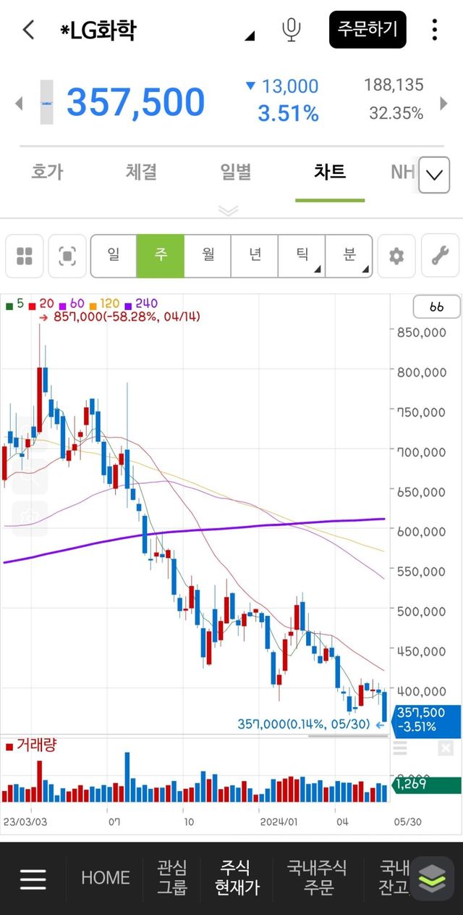Tap the microphone voice search icon

coord(291,30)
